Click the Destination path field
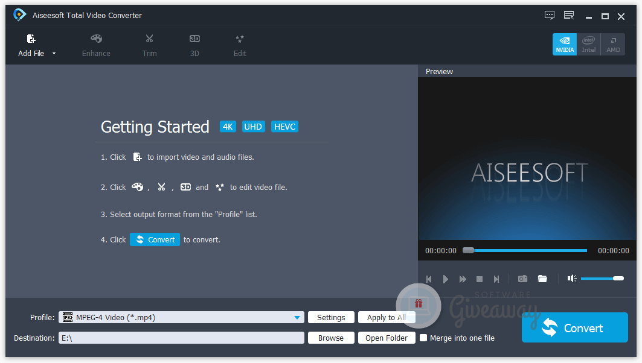 pos(181,338)
